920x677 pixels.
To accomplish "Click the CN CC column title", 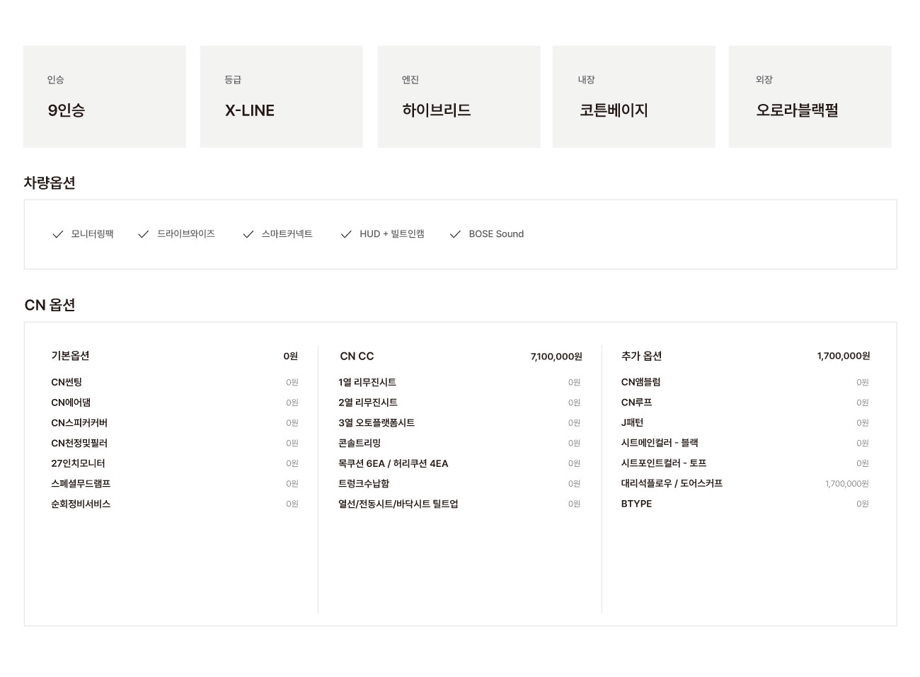I will tap(357, 356).
